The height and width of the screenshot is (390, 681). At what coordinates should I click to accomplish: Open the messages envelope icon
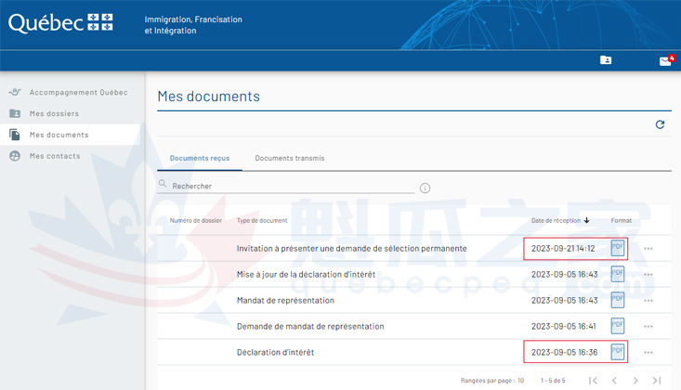click(x=665, y=60)
